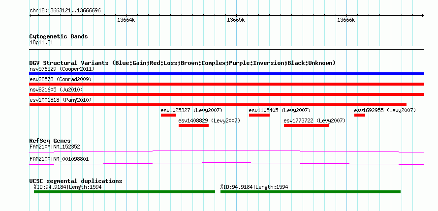Click the small red esv1692955 bar
The height and width of the screenshot is (211, 438).
pyautogui.click(x=360, y=115)
